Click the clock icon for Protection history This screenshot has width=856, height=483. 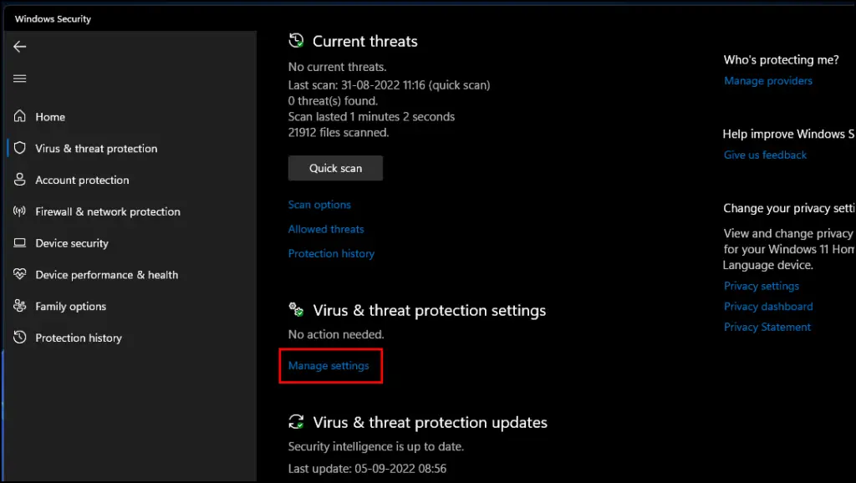point(20,338)
